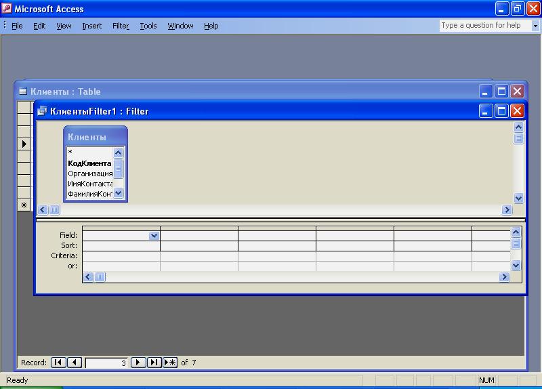Minimize the Microsoft Access window
This screenshot has height=389, width=542.
(x=502, y=9)
